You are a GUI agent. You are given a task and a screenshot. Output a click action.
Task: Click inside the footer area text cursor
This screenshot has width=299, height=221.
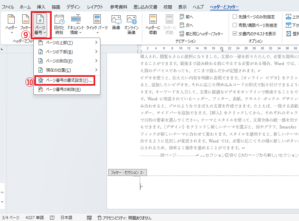140,186
